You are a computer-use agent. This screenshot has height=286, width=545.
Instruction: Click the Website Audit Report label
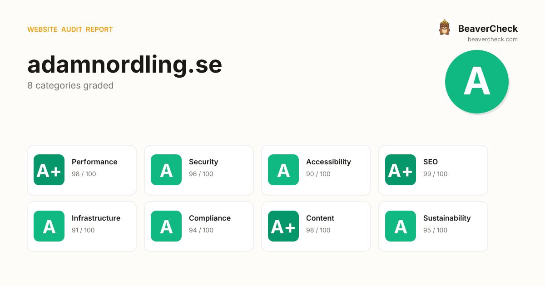point(70,30)
